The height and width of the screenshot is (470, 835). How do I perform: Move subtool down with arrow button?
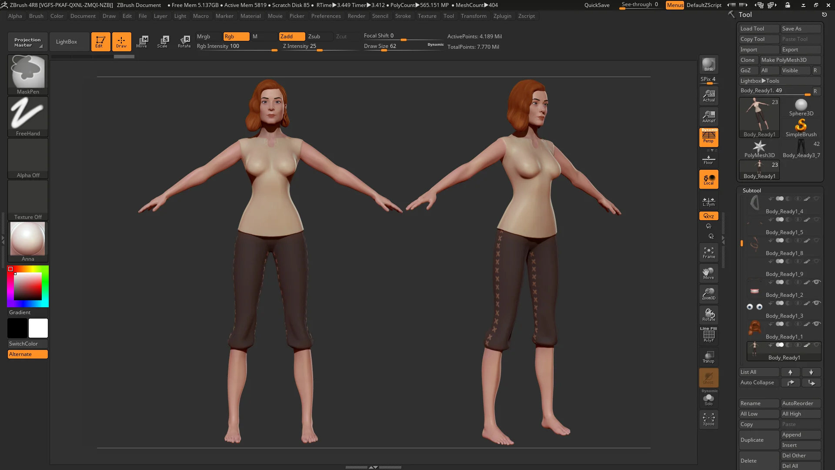[811, 372]
